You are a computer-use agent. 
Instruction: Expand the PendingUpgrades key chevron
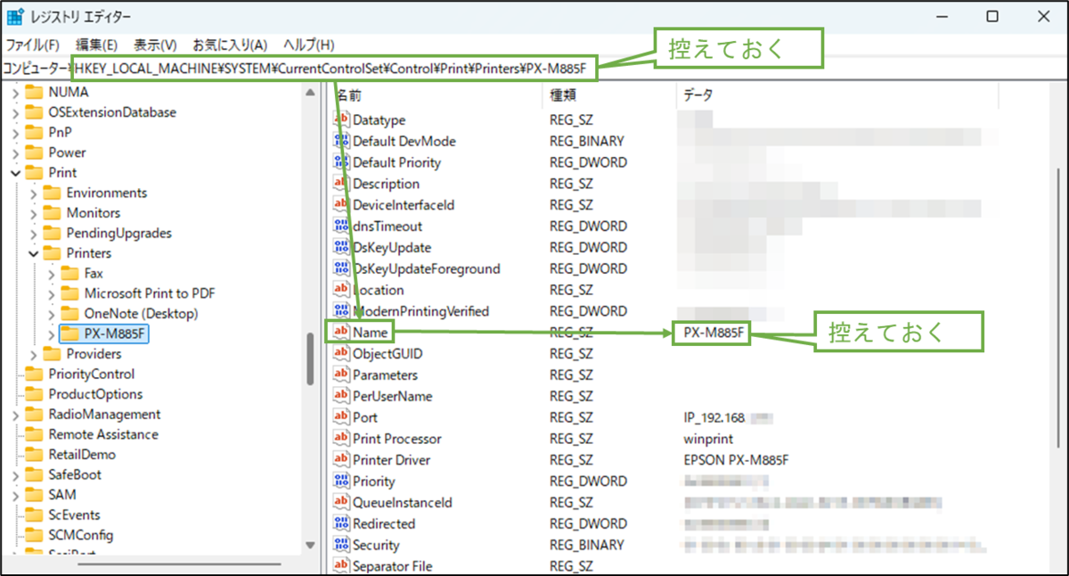click(x=34, y=234)
